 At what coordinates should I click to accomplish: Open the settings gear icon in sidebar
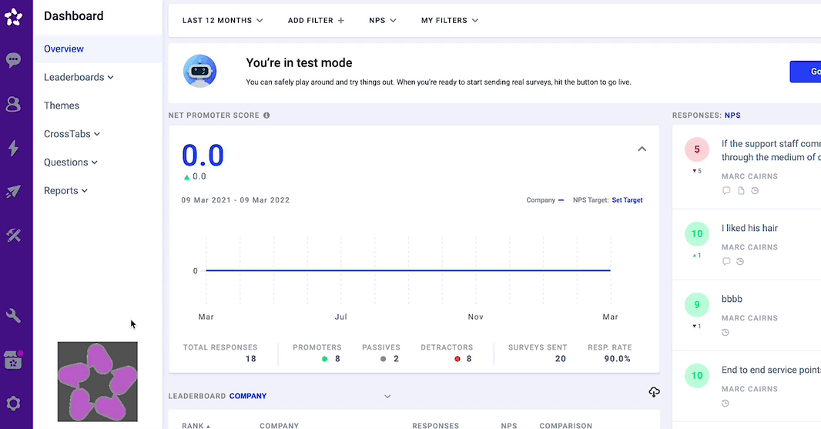coord(13,404)
